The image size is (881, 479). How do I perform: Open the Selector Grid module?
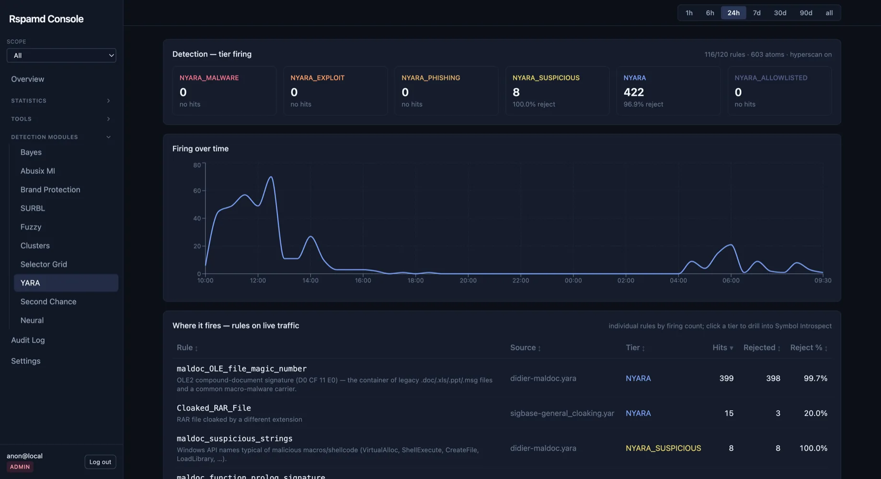point(66,264)
